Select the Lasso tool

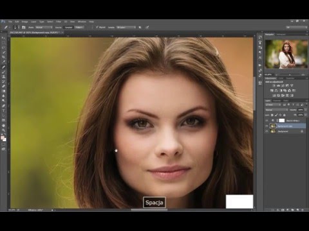click(x=3, y=47)
